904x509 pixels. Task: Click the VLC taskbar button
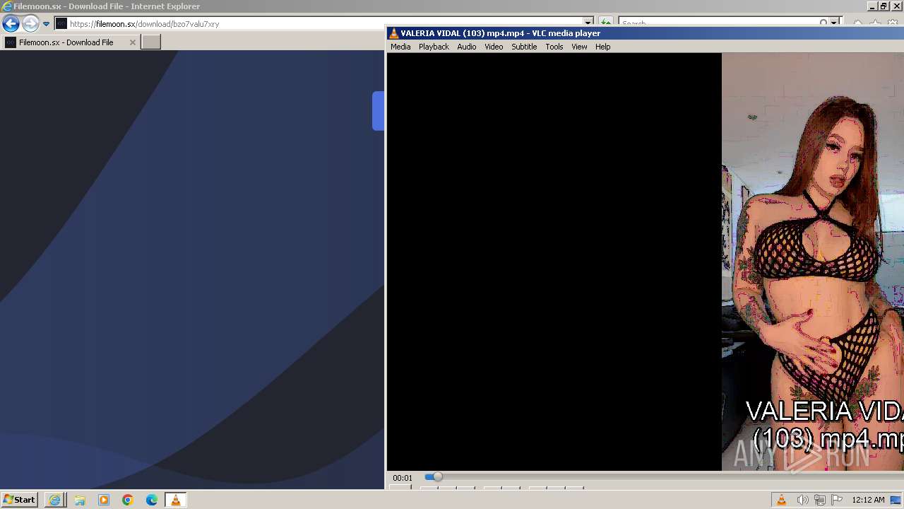point(175,500)
